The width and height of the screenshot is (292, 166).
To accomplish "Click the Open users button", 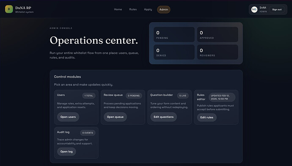I will coord(68,117).
